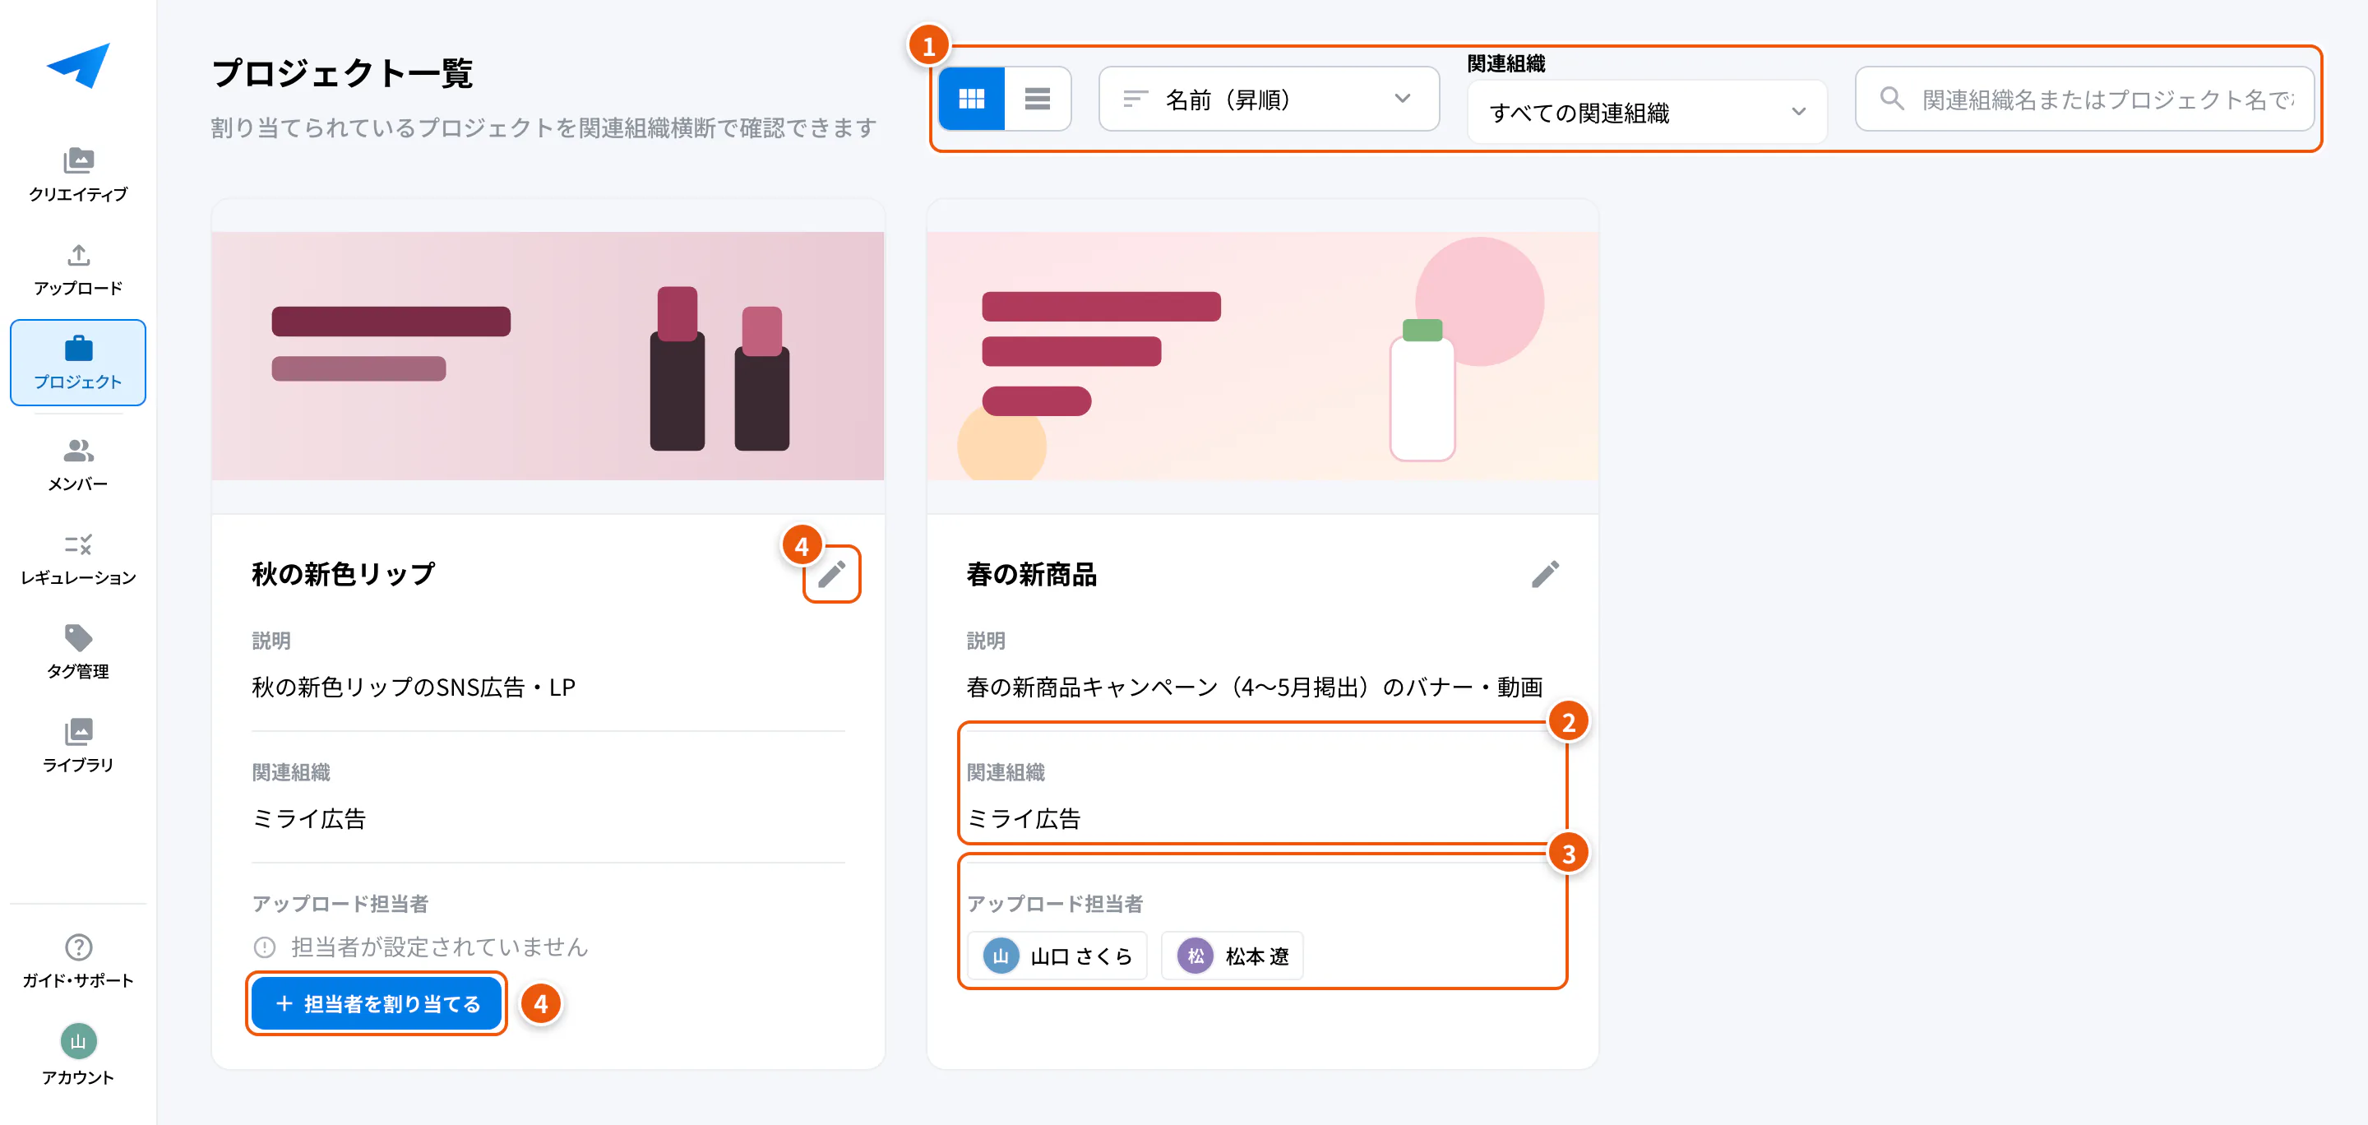
Task: Go to タグ管理 in the sidebar
Action: (x=78, y=651)
